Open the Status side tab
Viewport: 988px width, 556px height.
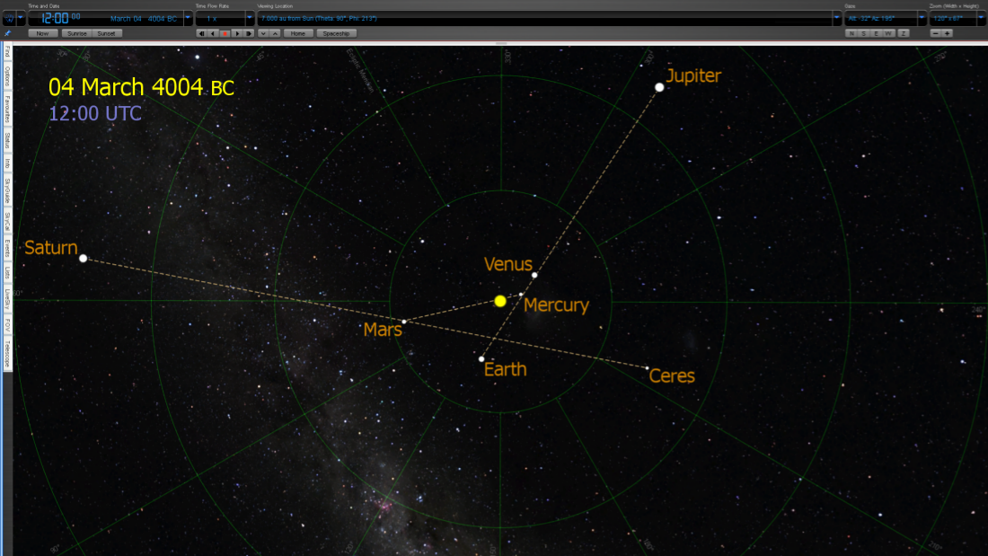point(7,140)
